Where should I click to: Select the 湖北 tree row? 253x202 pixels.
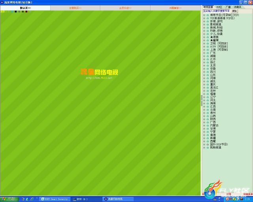pos(213,81)
